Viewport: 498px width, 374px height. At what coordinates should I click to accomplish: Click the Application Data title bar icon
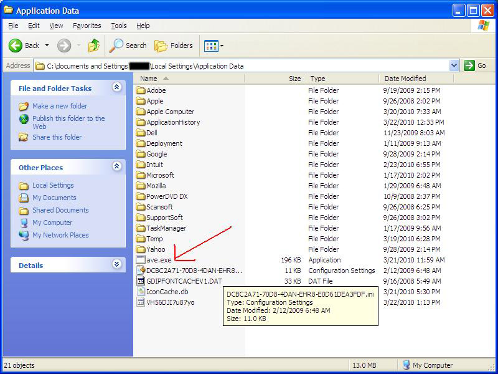(x=8, y=11)
